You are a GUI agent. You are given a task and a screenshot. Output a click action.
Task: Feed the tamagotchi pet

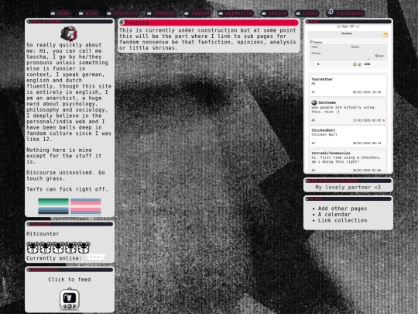click(70, 298)
